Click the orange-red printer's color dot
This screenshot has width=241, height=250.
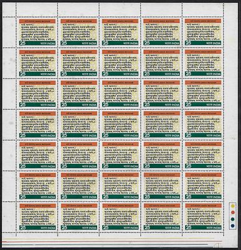click(x=233, y=212)
